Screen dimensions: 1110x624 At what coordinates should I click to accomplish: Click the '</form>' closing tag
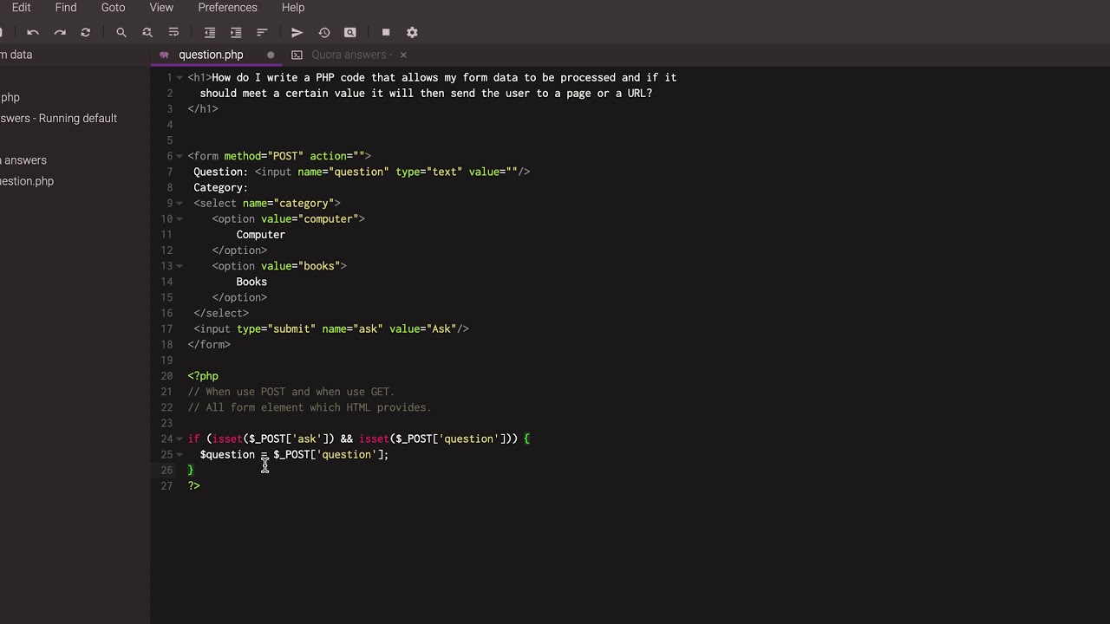pos(209,345)
